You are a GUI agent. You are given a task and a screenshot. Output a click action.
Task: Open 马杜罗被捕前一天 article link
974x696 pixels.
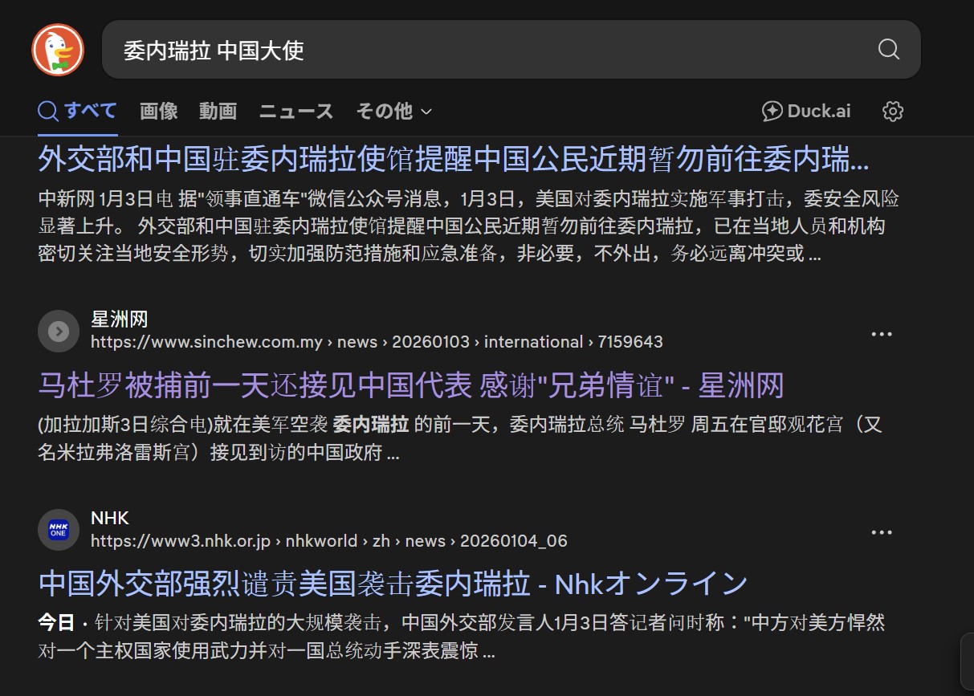coord(410,386)
